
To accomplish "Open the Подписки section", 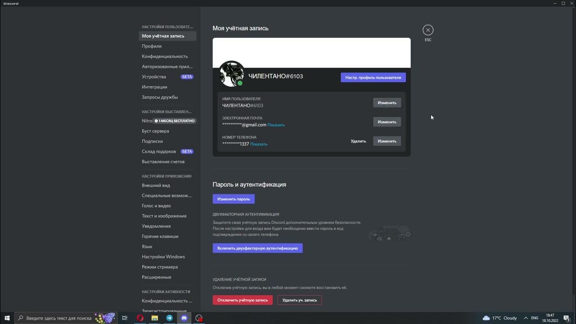I will pyautogui.click(x=167, y=141).
